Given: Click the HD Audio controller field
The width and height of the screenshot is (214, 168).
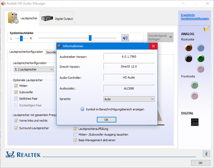Looking at the screenshot, I should pos(129,77).
